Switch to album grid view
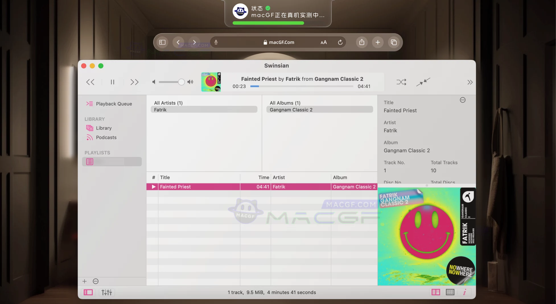The height and width of the screenshot is (304, 556). pyautogui.click(x=450, y=292)
